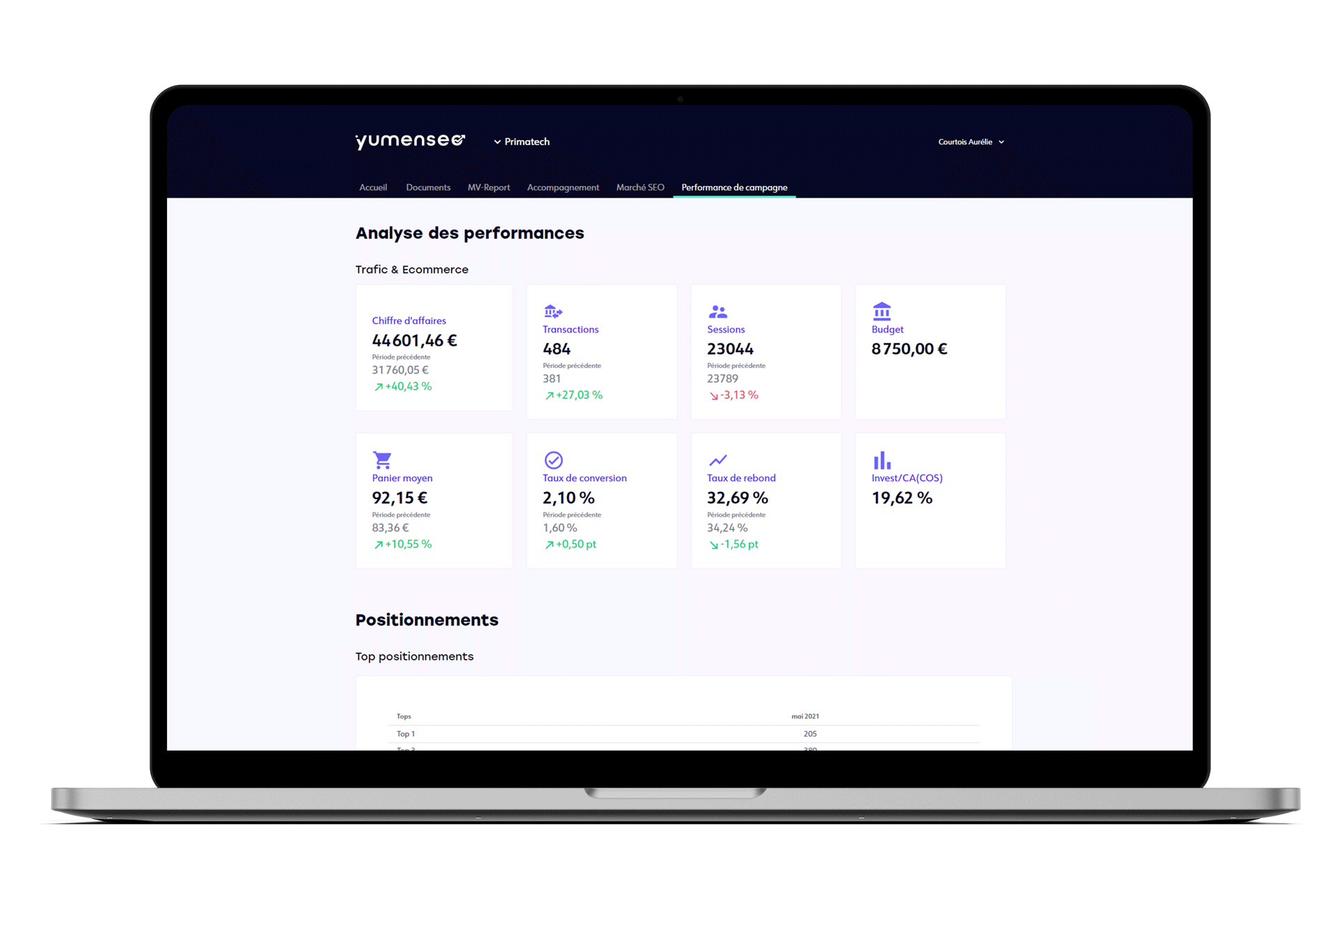Click the Transactions bank transfer icon
1341x928 pixels.
[x=553, y=311]
